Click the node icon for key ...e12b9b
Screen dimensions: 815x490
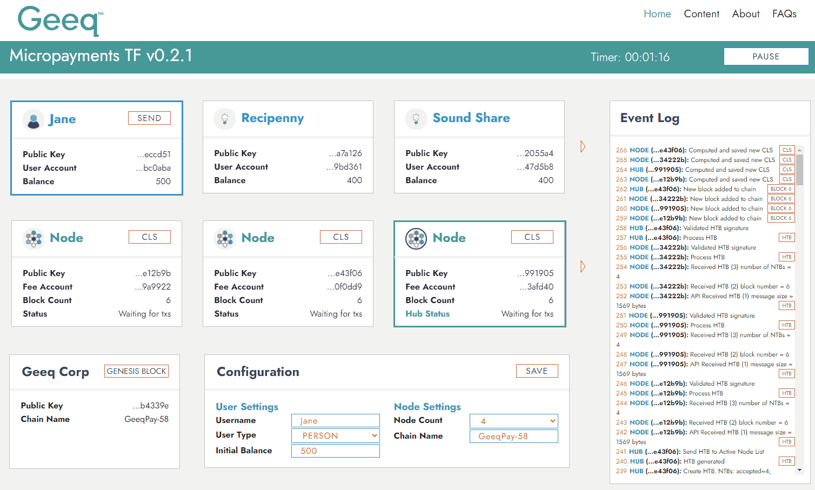click(x=34, y=238)
